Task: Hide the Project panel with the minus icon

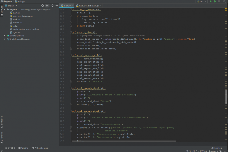Action: click(x=56, y=6)
